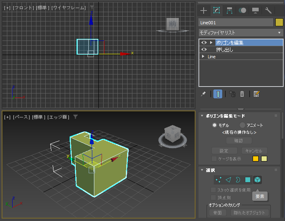This screenshot has height=221, width=285.
Task: Open the object color swatch next to Line001
Action: pyautogui.click(x=279, y=23)
